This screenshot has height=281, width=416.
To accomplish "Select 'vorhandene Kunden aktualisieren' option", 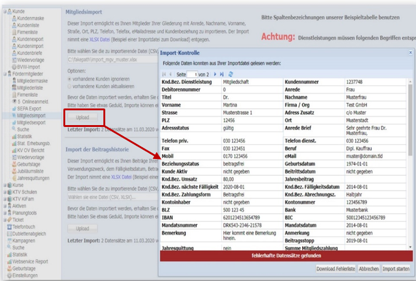I will 70,86.
